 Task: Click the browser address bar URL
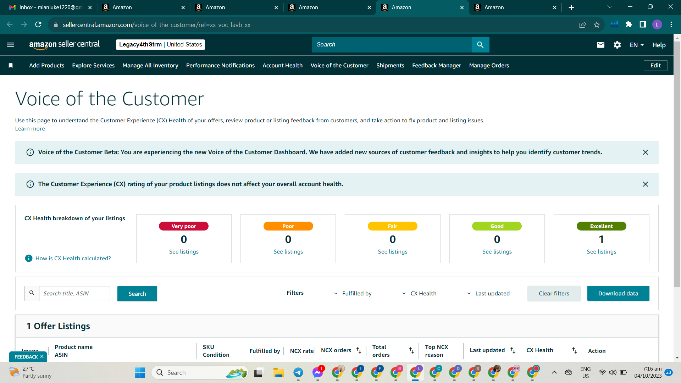point(156,25)
